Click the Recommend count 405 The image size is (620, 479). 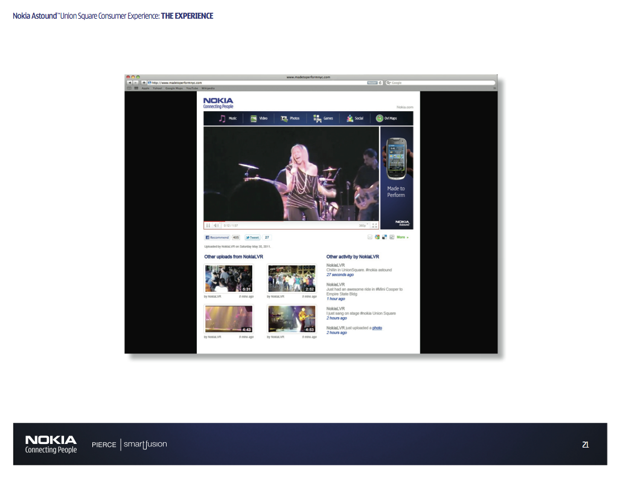point(235,237)
